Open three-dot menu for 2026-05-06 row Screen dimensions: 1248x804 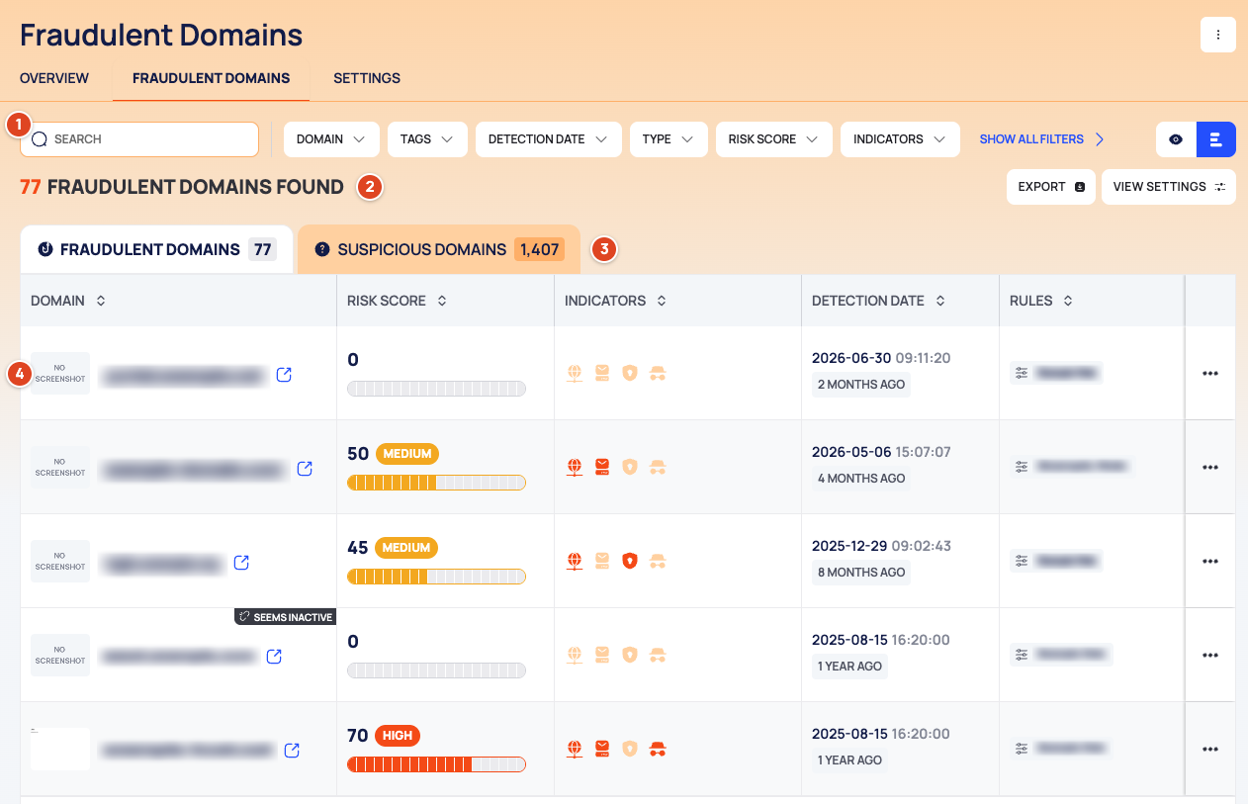point(1210,468)
